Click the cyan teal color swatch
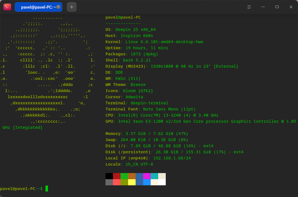Viewport: 298px width, 197px height. click(155, 176)
